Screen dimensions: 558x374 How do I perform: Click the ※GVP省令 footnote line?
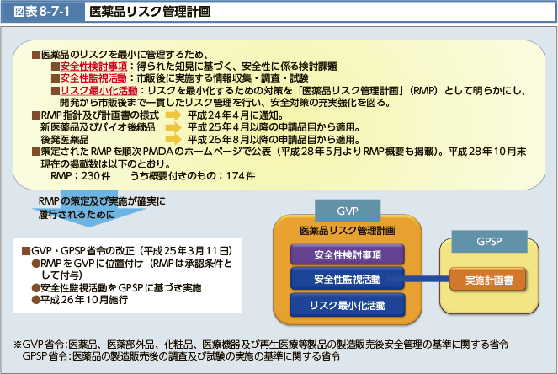(x=261, y=345)
